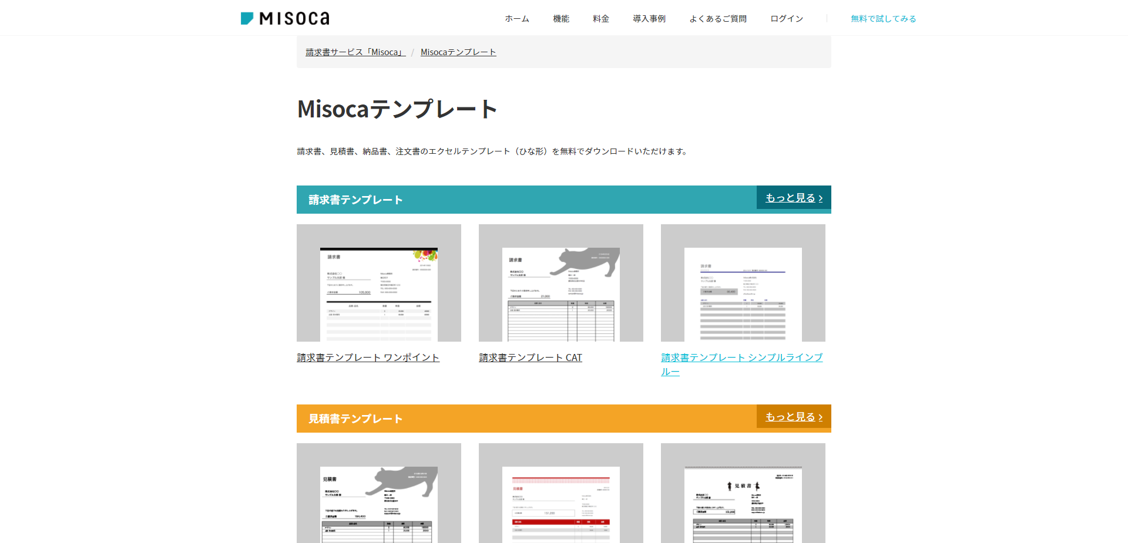
Task: Click the Misocaテンプレート breadcrumb link
Action: point(458,52)
